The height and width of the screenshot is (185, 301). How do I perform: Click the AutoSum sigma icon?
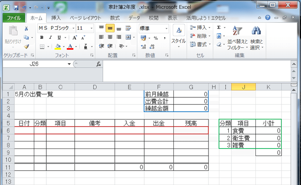[x=219, y=27]
